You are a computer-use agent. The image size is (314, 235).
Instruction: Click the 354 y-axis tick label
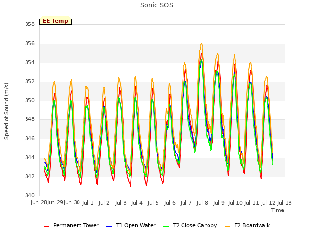pyautogui.click(x=30, y=63)
